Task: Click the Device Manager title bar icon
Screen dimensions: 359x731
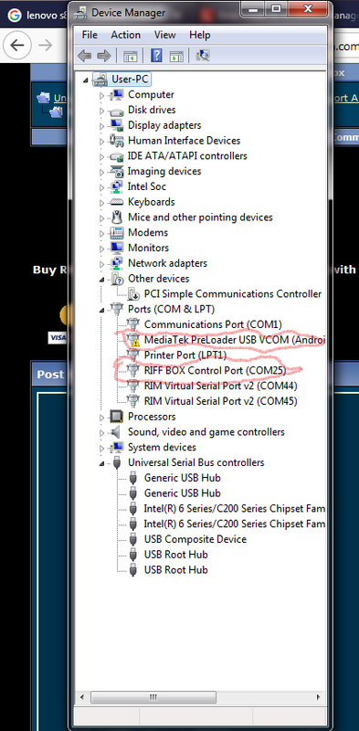Action: 80,12
